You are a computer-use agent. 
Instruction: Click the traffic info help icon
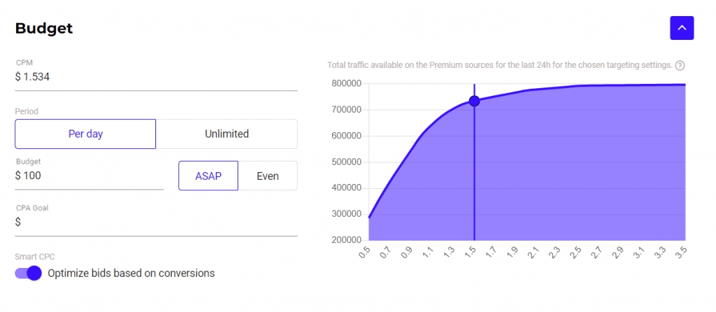click(680, 65)
